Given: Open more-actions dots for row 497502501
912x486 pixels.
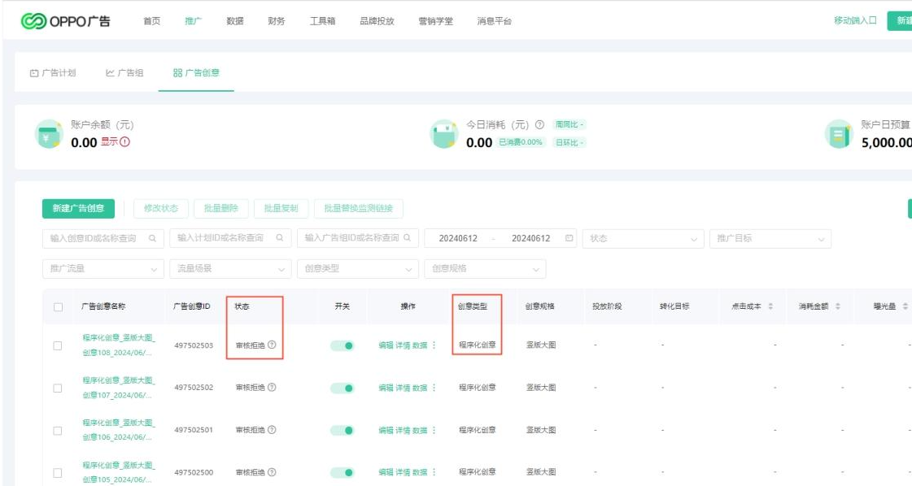Looking at the screenshot, I should [x=434, y=430].
